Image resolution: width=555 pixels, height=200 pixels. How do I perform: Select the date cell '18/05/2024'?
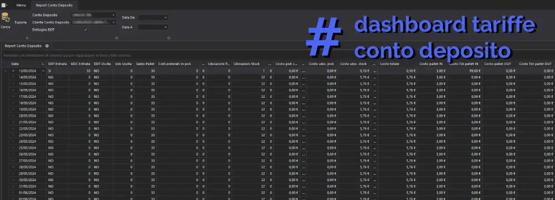28,103
